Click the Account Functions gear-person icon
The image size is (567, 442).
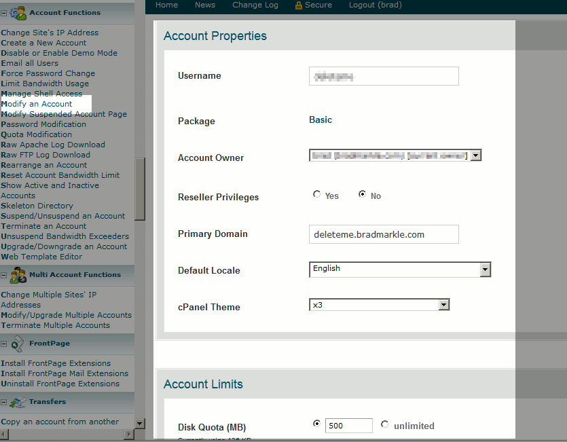[18, 13]
